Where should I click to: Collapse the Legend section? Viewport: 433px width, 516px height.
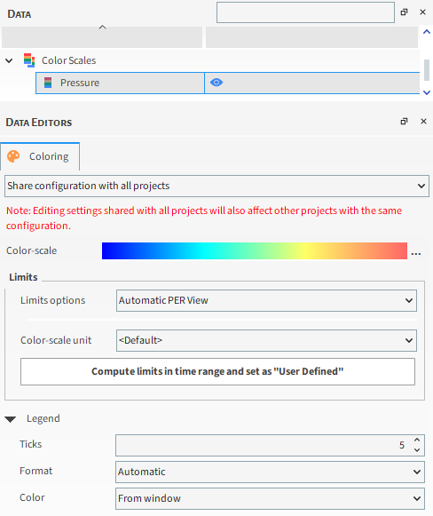(x=11, y=419)
